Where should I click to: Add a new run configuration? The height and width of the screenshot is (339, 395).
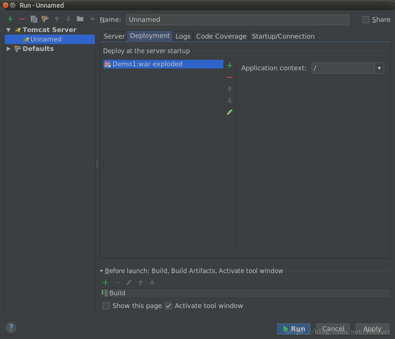10,19
